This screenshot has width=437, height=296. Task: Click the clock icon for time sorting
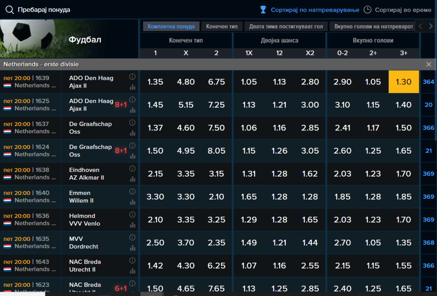pyautogui.click(x=368, y=10)
